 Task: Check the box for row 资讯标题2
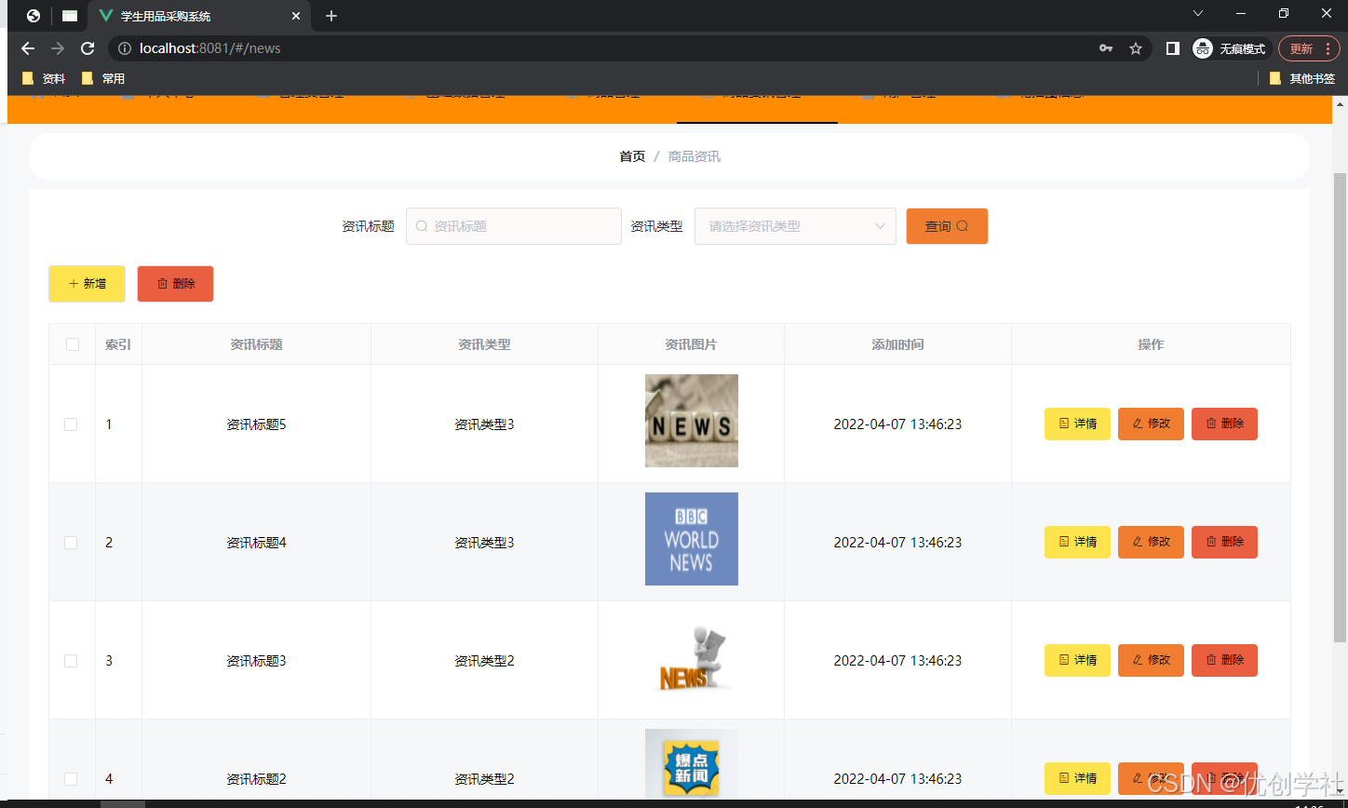tap(71, 779)
